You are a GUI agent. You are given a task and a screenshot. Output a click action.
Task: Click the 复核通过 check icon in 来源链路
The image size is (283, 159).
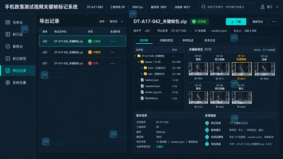207,130
